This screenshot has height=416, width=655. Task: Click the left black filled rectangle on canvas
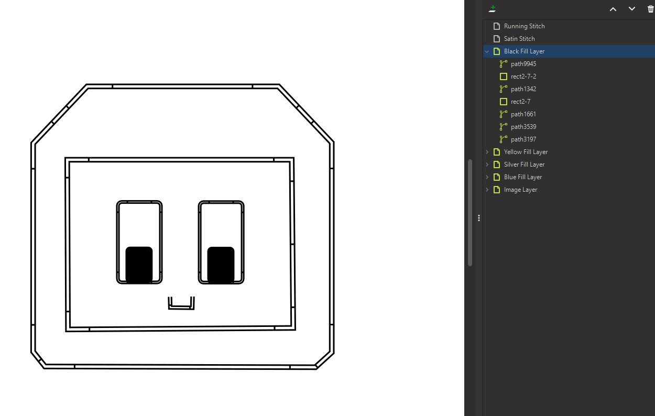tap(139, 265)
